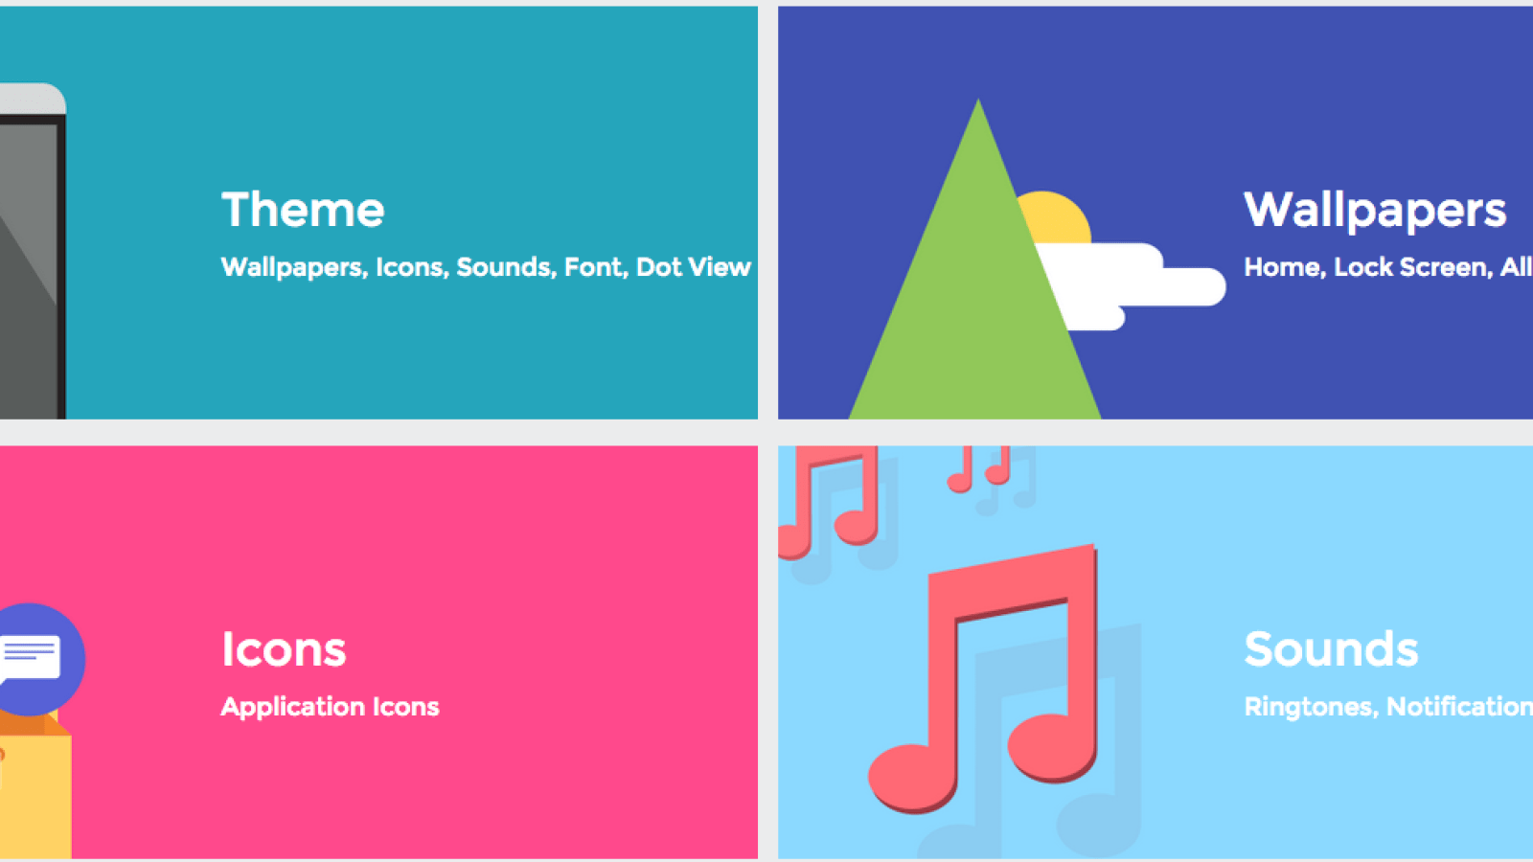
Task: Open the Wallpapers category heading
Action: click(x=1375, y=211)
